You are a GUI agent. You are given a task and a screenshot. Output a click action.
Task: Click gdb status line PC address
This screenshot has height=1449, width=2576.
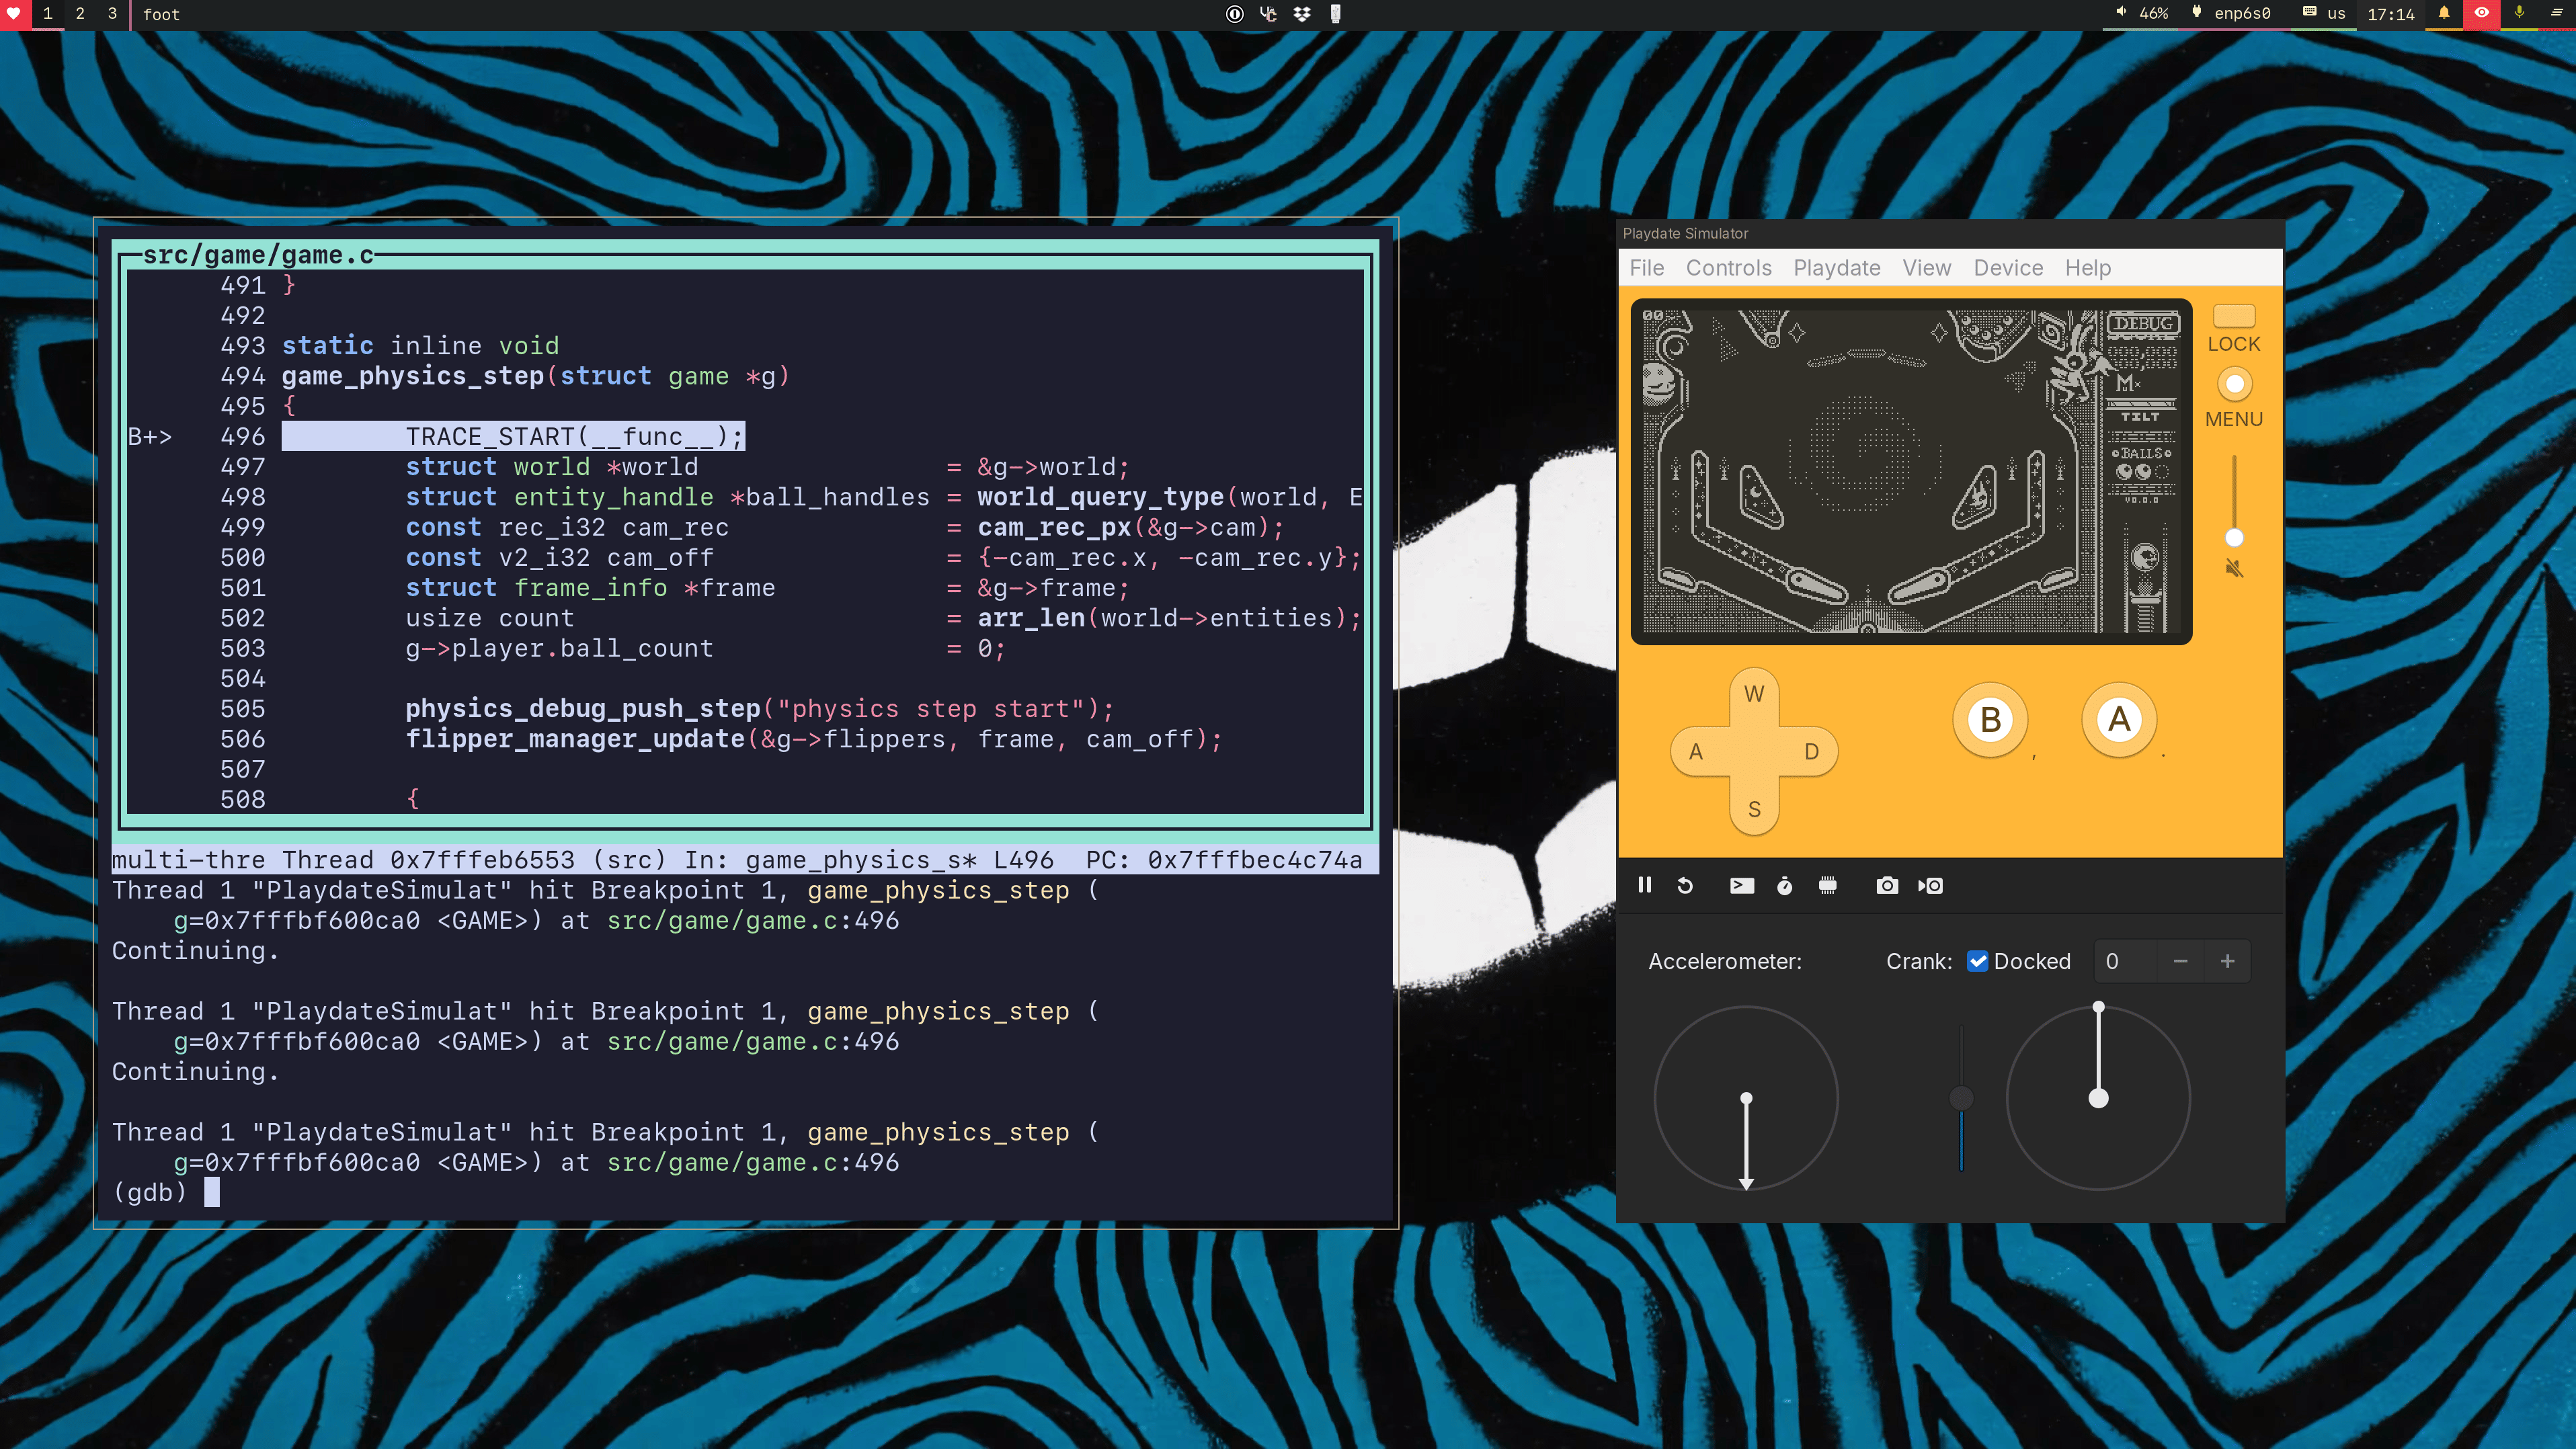pos(1254,860)
